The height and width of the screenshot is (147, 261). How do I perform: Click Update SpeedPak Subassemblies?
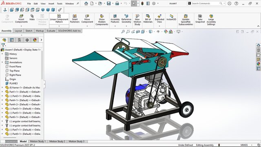point(186,20)
